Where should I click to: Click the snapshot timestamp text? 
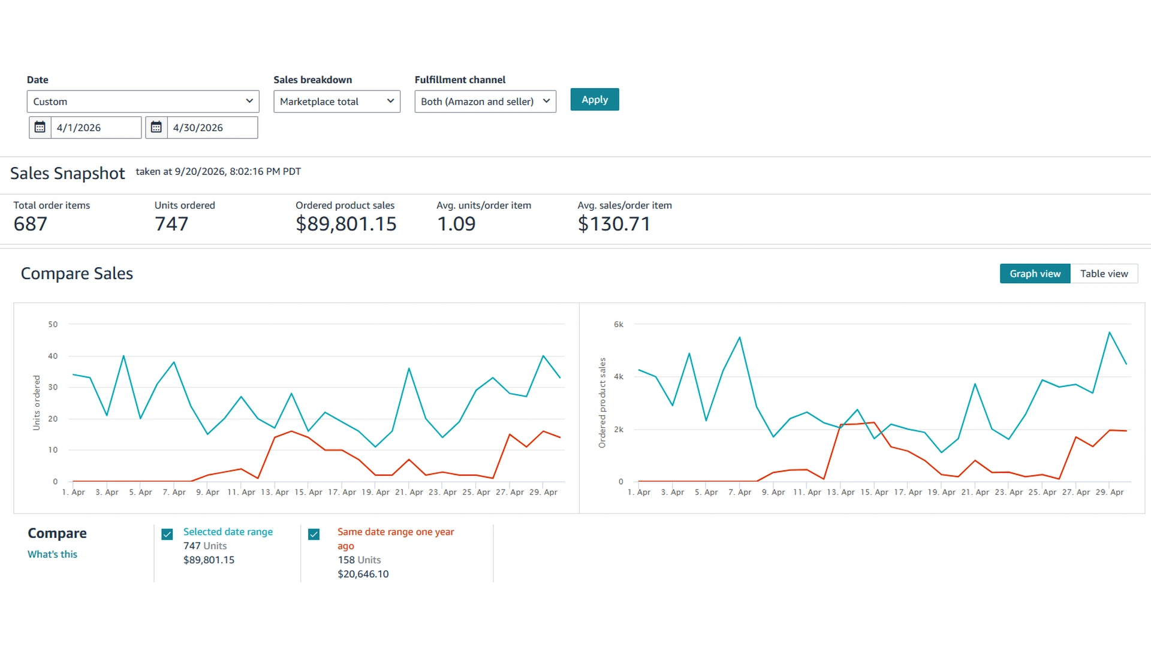pos(218,171)
